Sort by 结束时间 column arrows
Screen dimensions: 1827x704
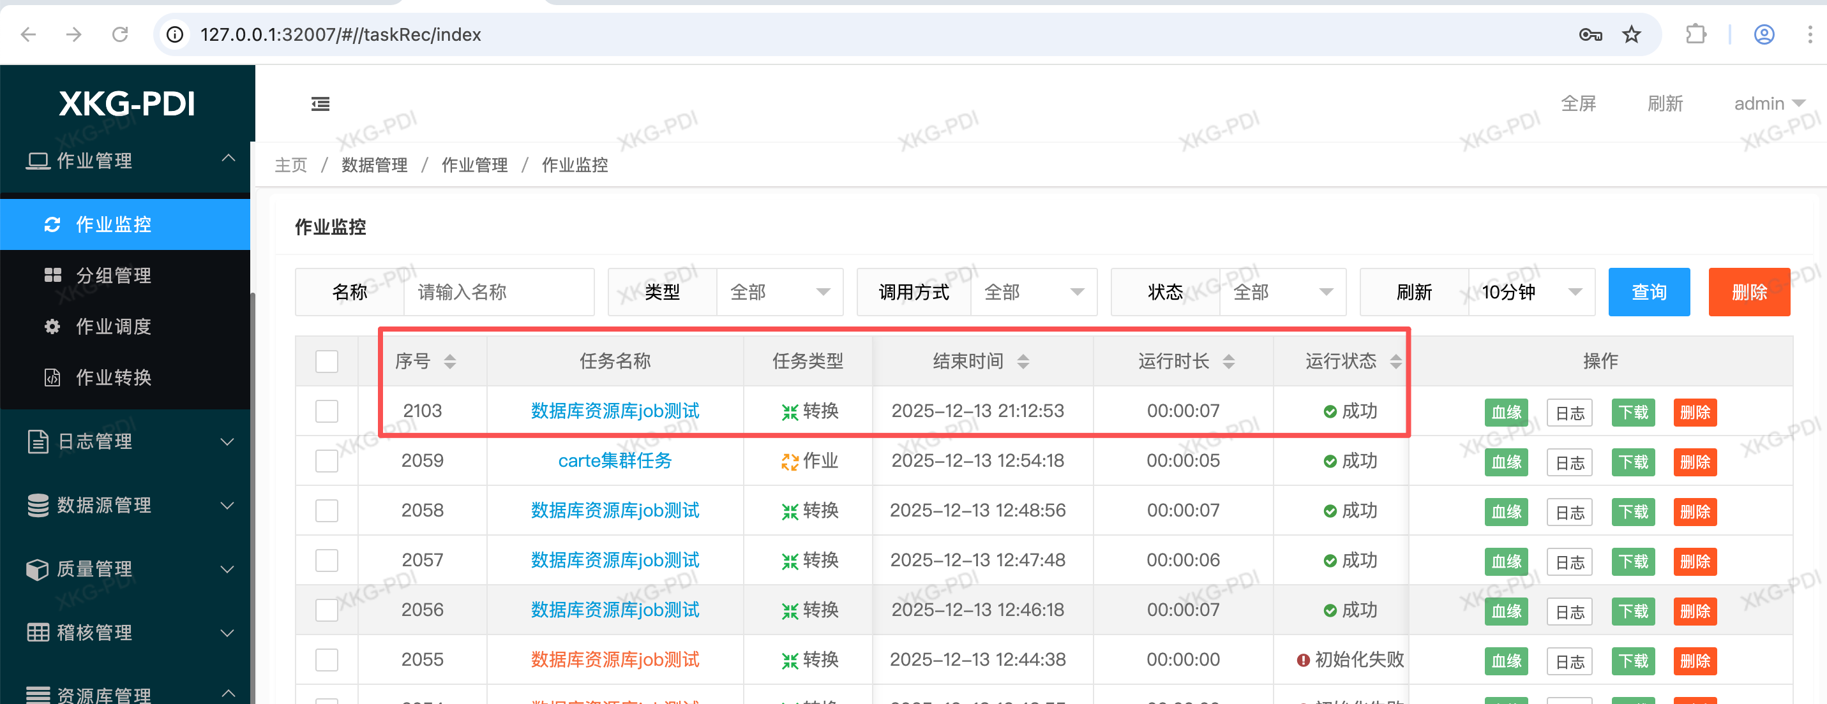1023,361
